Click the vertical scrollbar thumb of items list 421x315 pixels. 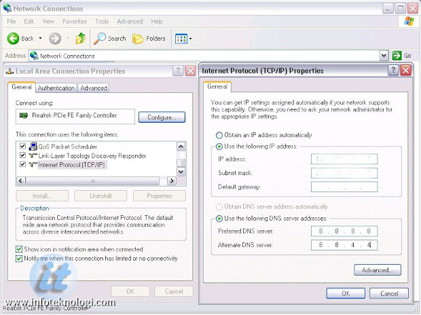[181, 163]
